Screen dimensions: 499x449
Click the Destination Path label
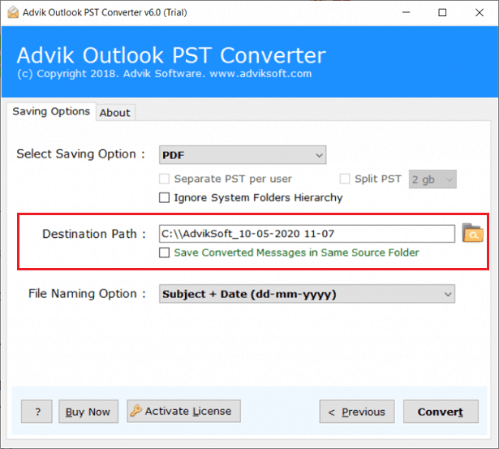(94, 234)
